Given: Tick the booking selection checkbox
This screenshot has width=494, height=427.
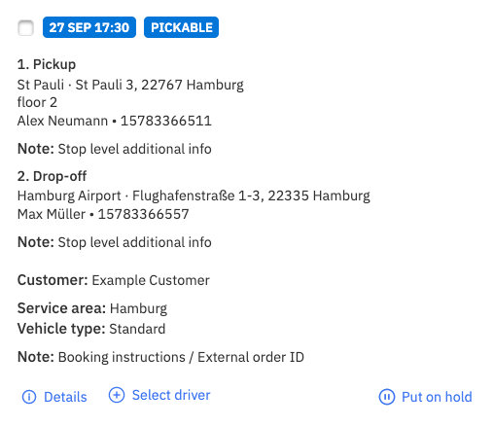Looking at the screenshot, I should 25,28.
